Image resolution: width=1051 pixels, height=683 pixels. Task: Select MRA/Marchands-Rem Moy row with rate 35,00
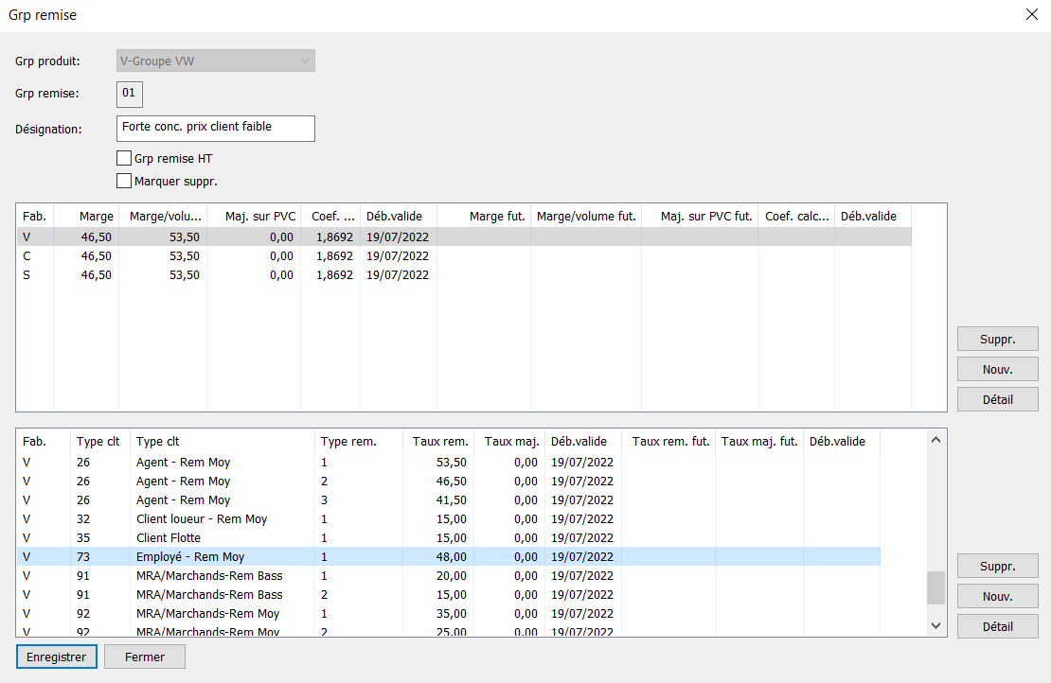click(449, 613)
